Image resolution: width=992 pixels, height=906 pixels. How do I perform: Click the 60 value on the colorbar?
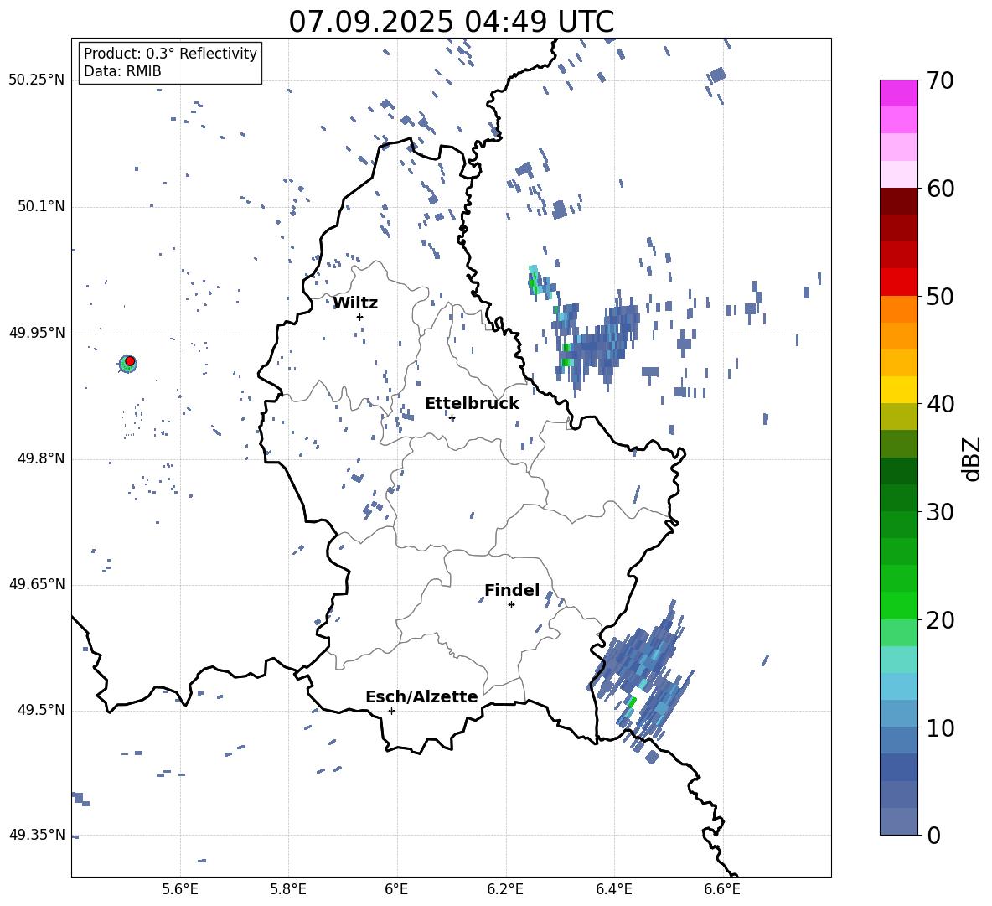940,189
